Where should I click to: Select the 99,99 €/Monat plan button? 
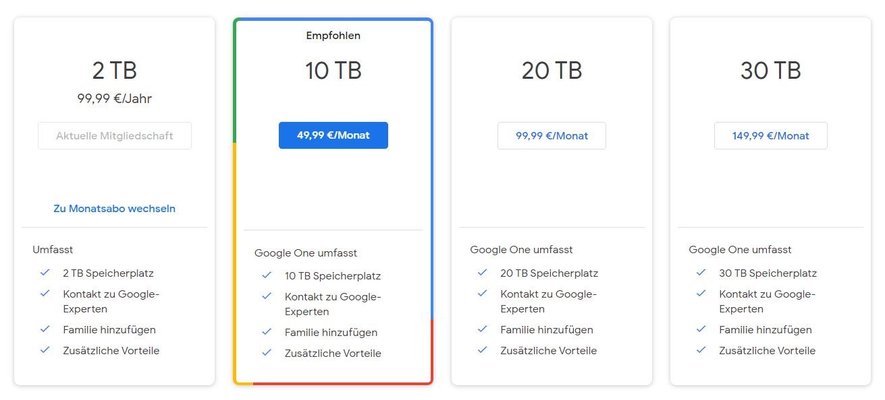point(552,136)
